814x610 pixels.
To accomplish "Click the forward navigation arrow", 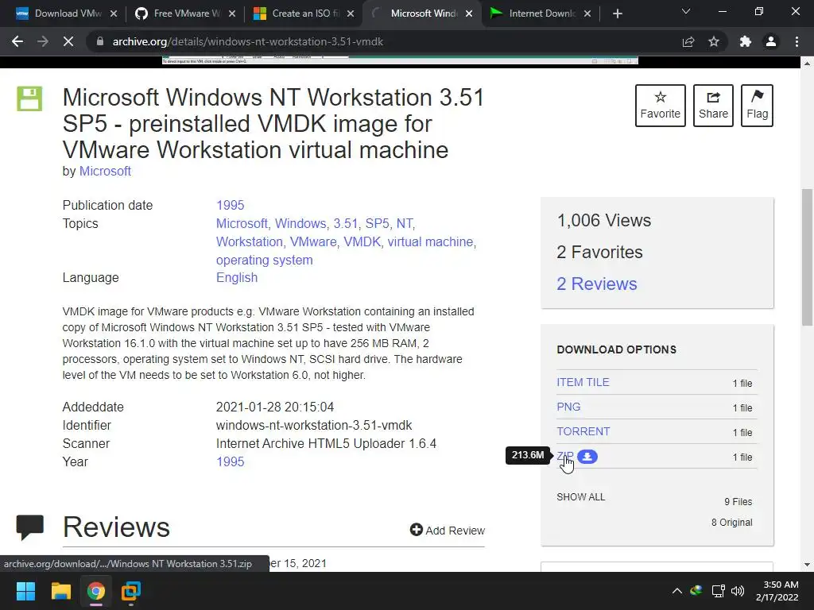I will [x=43, y=41].
